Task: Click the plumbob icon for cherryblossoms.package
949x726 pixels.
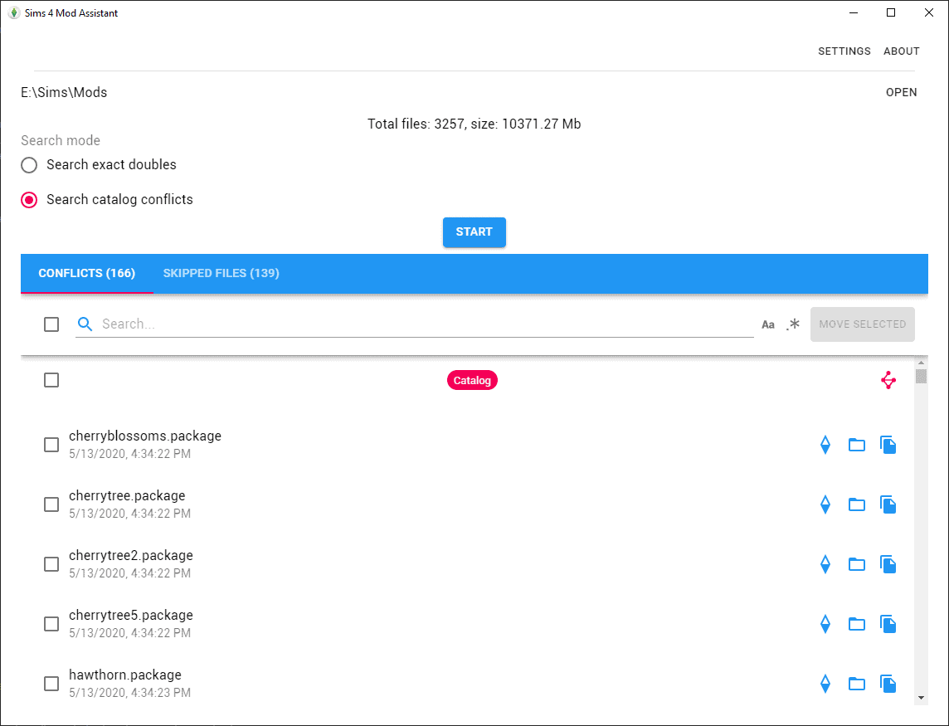Action: [825, 445]
